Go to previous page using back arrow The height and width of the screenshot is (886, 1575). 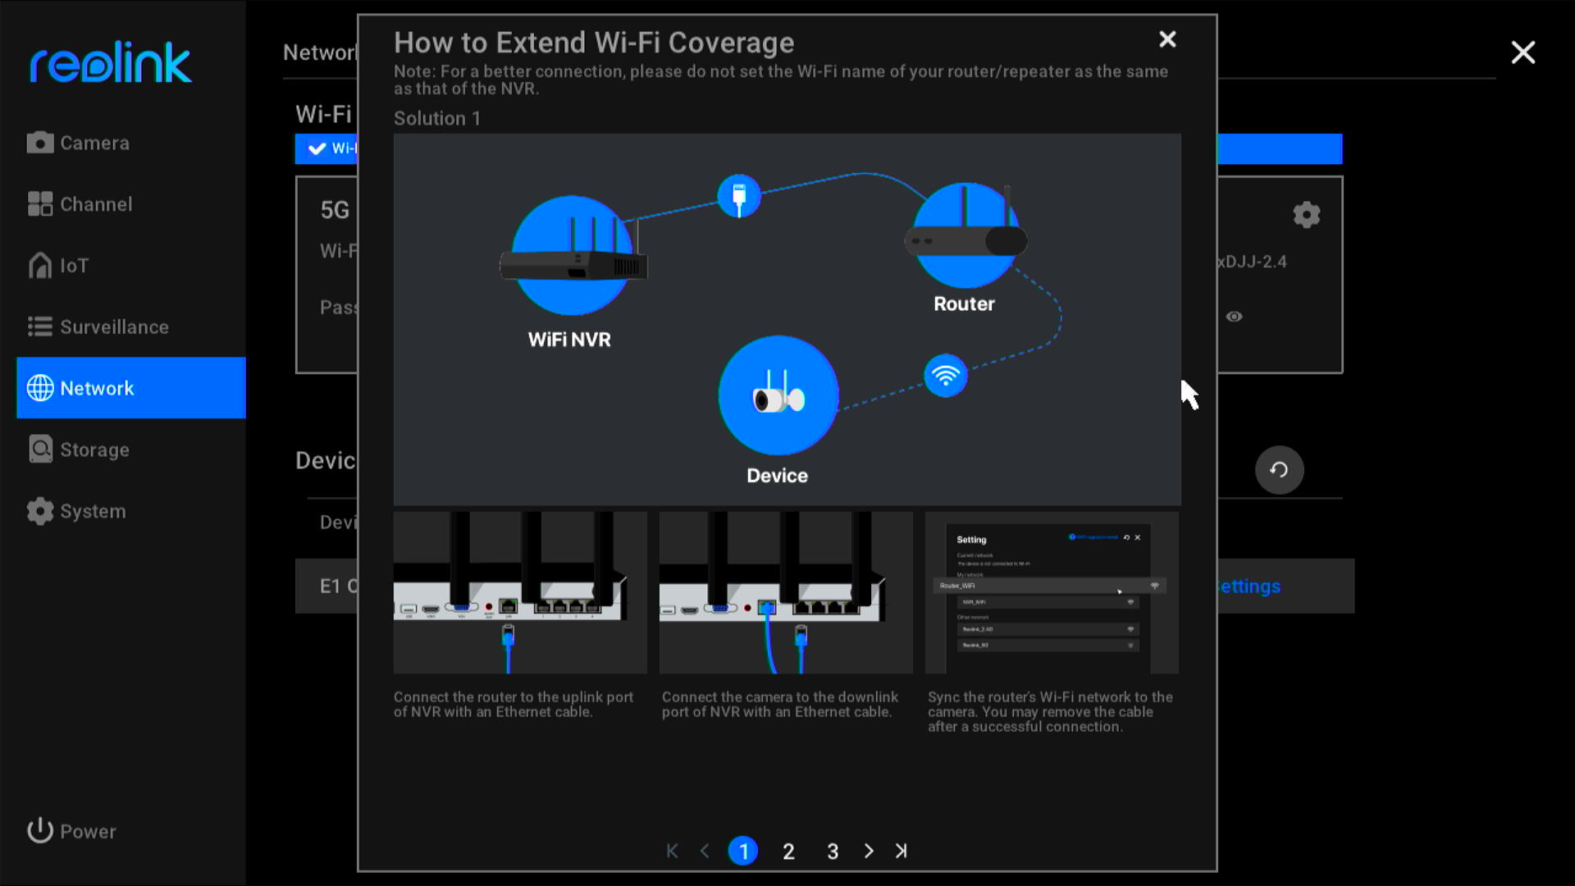705,852
